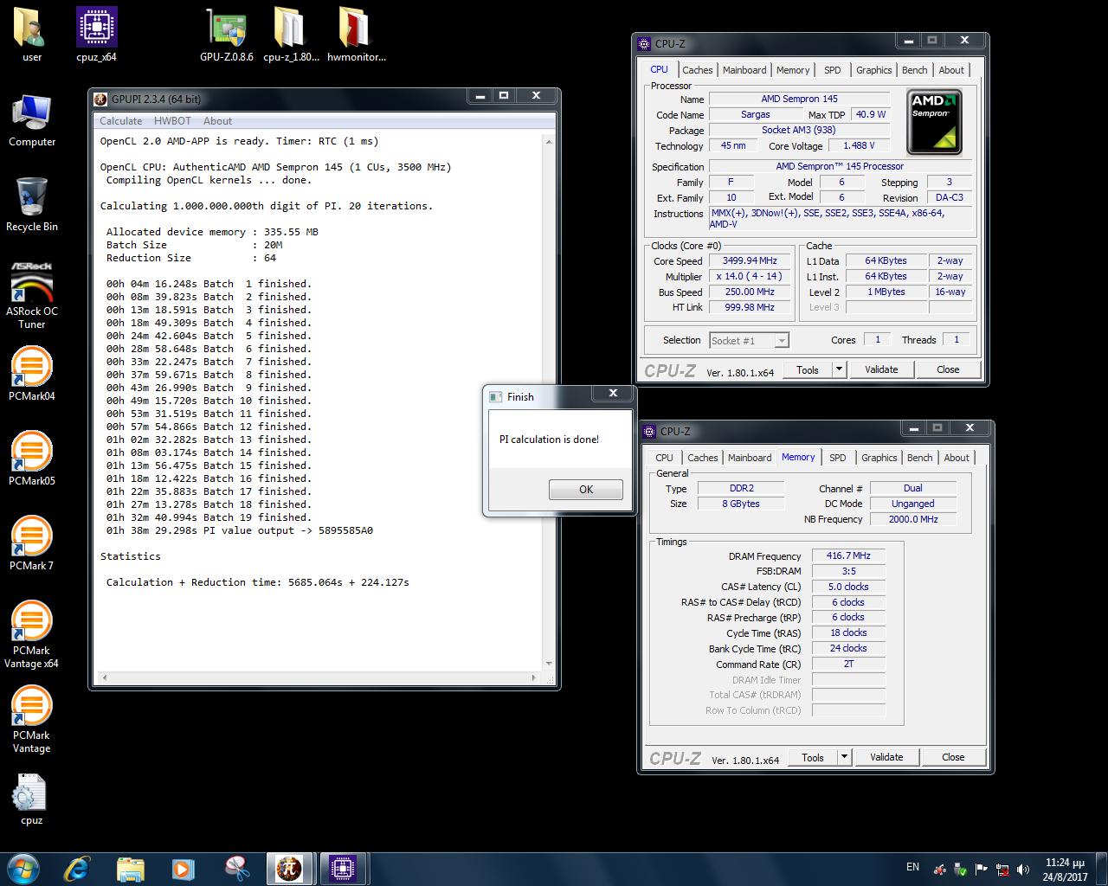Click GPUPI vertical scrollbar down arrow
The height and width of the screenshot is (886, 1108).
click(549, 664)
